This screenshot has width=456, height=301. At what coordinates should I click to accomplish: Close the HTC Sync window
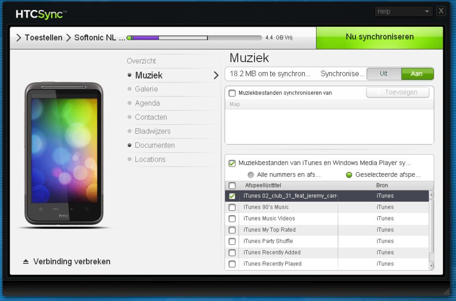tap(441, 11)
